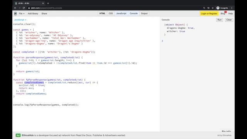Click the 'acc[cur.id] = true;' line
This screenshot has width=247, height=139.
tap(32, 85)
